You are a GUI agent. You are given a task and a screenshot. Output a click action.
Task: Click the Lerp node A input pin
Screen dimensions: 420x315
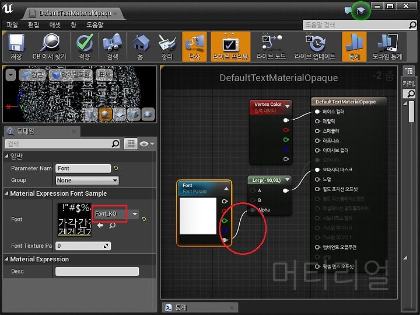click(x=253, y=191)
